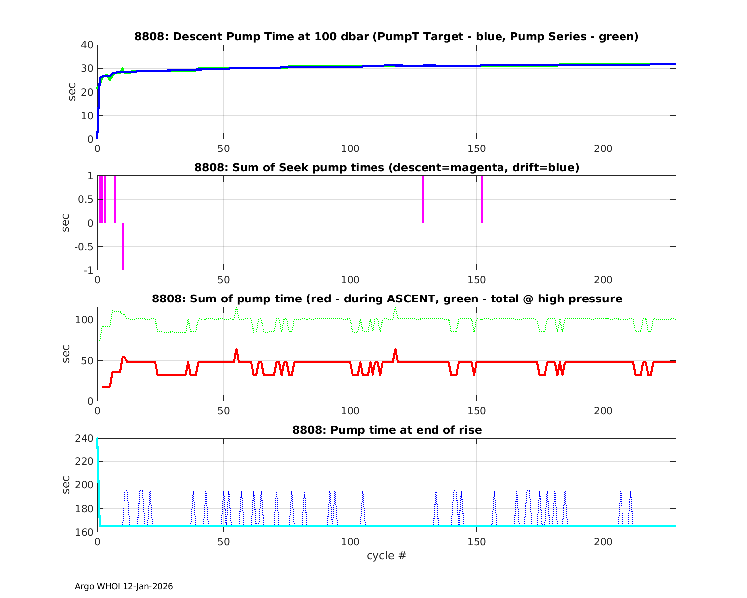Click the "40" y-axis tick on top plot
This screenshot has height=598, width=747.
(x=87, y=45)
